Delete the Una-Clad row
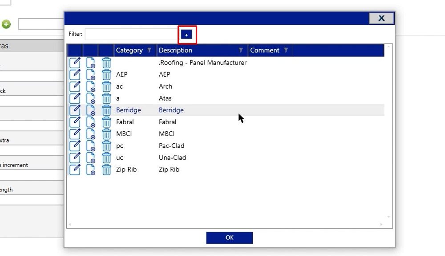This screenshot has height=256, width=445. click(106, 158)
